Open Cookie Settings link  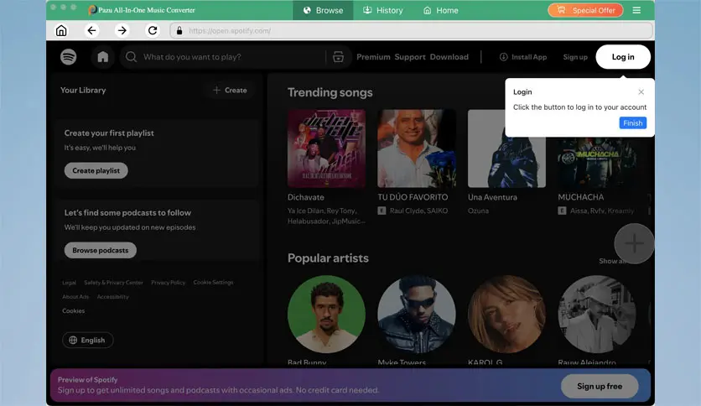click(213, 283)
